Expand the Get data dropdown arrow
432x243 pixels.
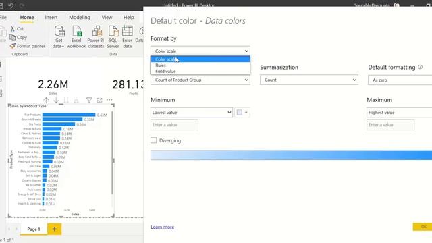point(63,47)
